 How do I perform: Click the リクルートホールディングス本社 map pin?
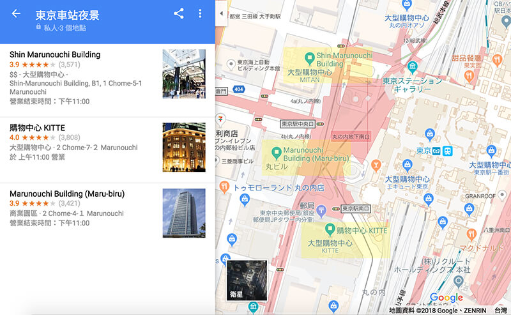[459, 281]
